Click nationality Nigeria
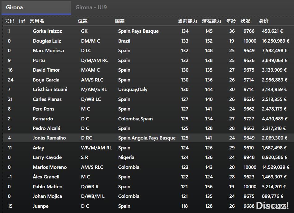This screenshot has width=294, height=213. [126, 157]
